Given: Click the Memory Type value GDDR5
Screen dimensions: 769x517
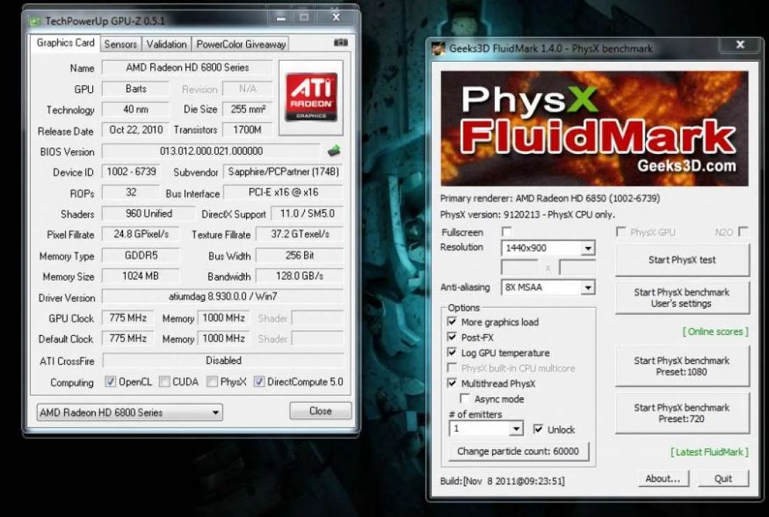Looking at the screenshot, I should pos(141,255).
